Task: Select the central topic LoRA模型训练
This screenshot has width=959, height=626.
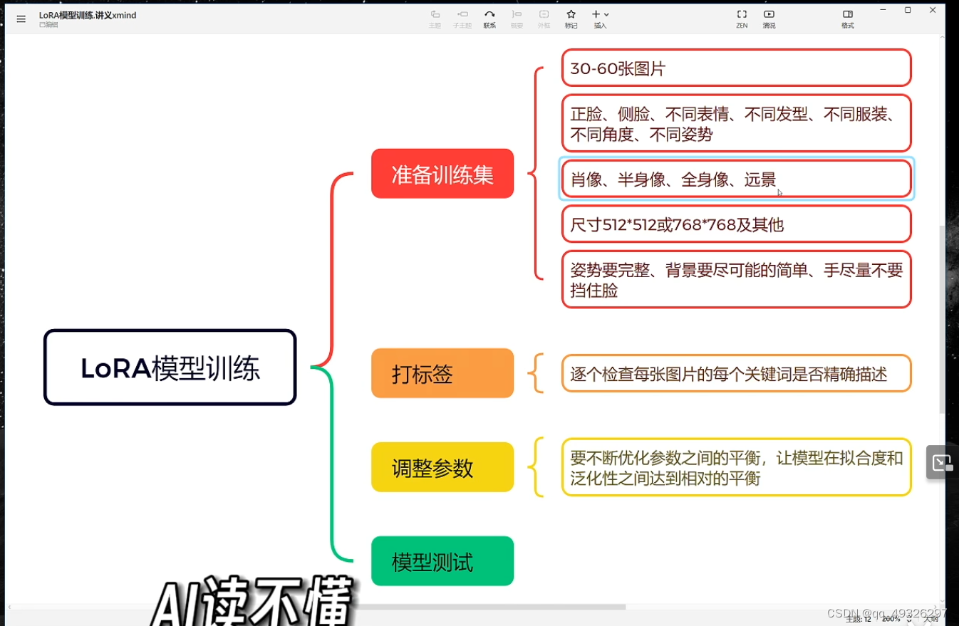Action: 170,367
